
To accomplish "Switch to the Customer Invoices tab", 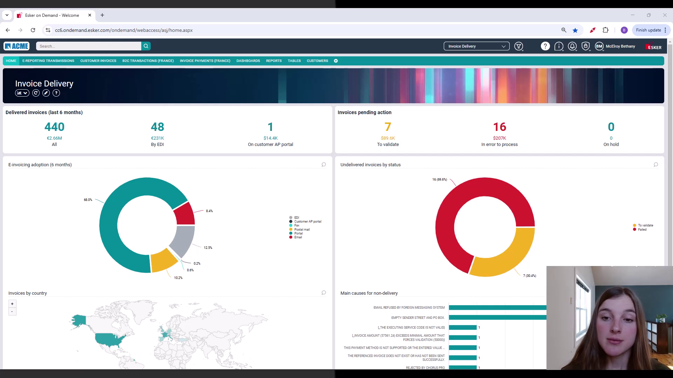I will [98, 61].
